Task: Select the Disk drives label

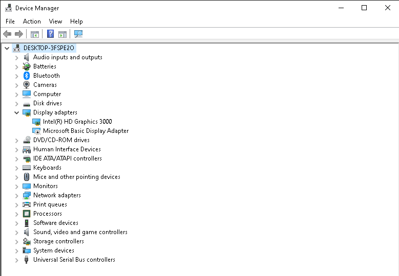Action: pyautogui.click(x=48, y=103)
